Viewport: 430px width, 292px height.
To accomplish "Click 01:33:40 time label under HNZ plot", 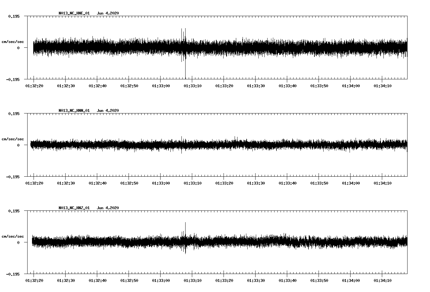I will [288, 281].
